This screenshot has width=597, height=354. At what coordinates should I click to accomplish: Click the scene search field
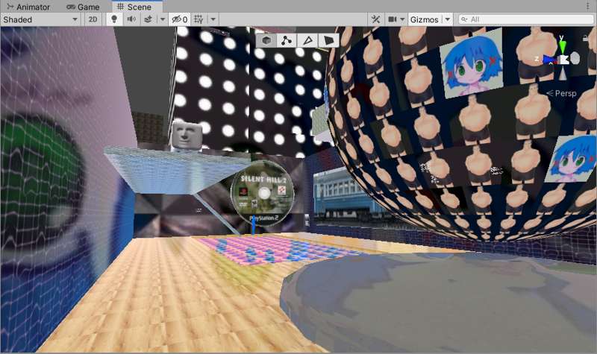(x=526, y=19)
